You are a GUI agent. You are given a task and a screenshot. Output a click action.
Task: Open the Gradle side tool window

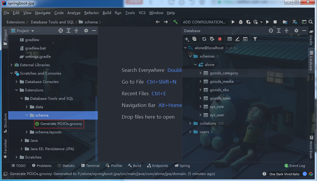[x=311, y=37]
